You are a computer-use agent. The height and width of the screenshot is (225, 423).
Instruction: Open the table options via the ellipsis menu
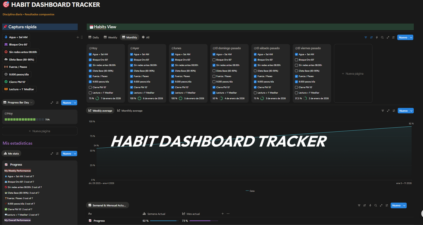(228, 214)
